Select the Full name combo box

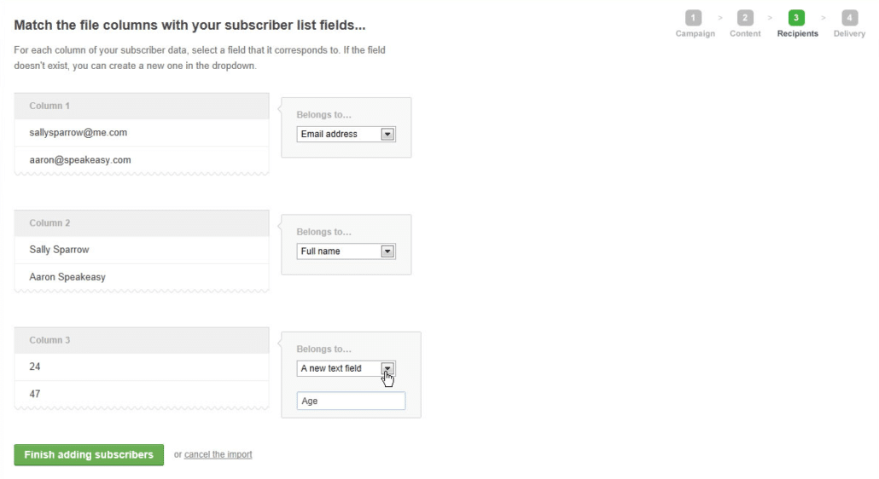click(346, 251)
